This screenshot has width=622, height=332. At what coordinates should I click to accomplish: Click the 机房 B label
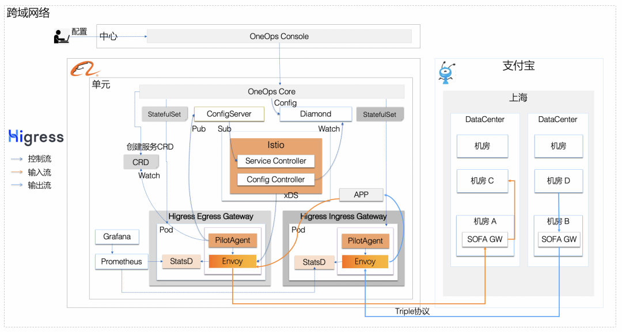pyautogui.click(x=558, y=222)
